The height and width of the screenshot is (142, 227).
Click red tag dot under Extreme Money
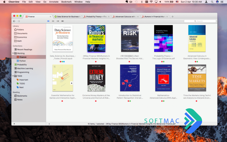tap(96, 101)
